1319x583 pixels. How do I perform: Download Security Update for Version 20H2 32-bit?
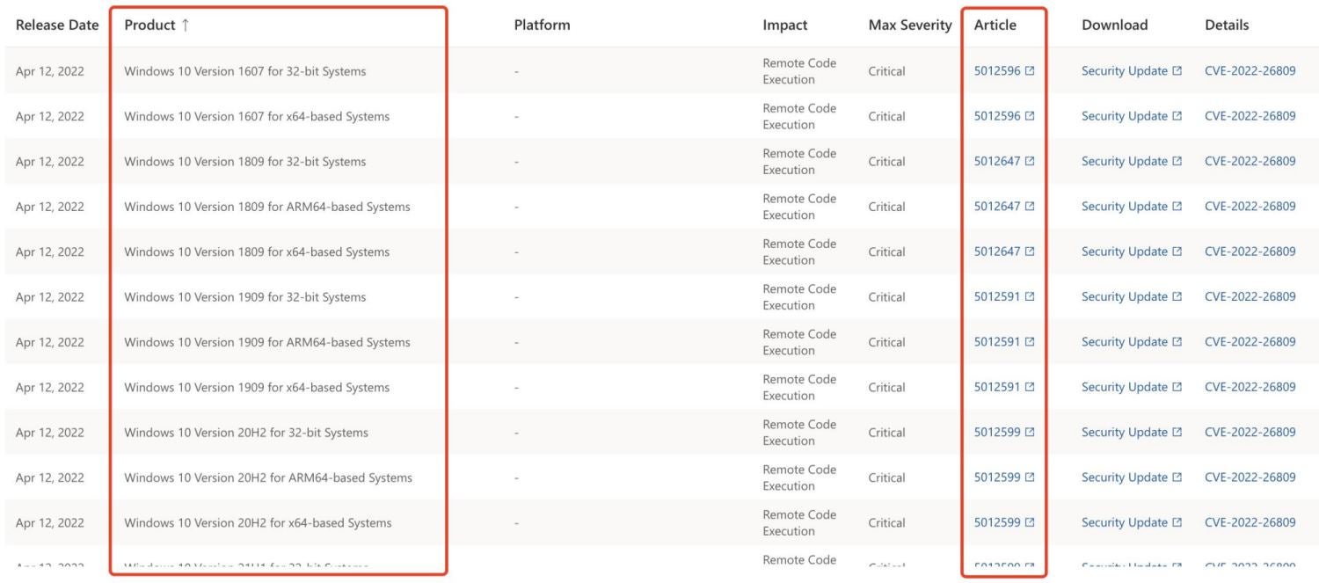coord(1132,433)
